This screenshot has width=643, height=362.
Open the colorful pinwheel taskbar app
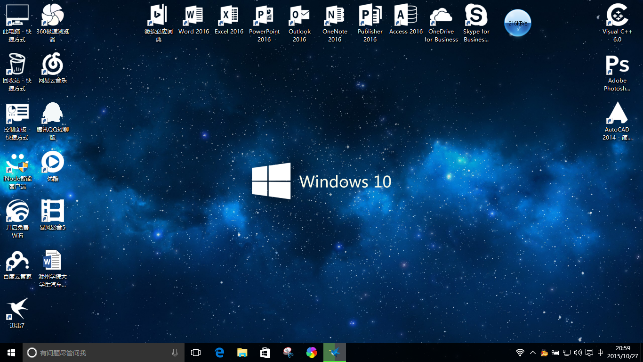(x=311, y=353)
